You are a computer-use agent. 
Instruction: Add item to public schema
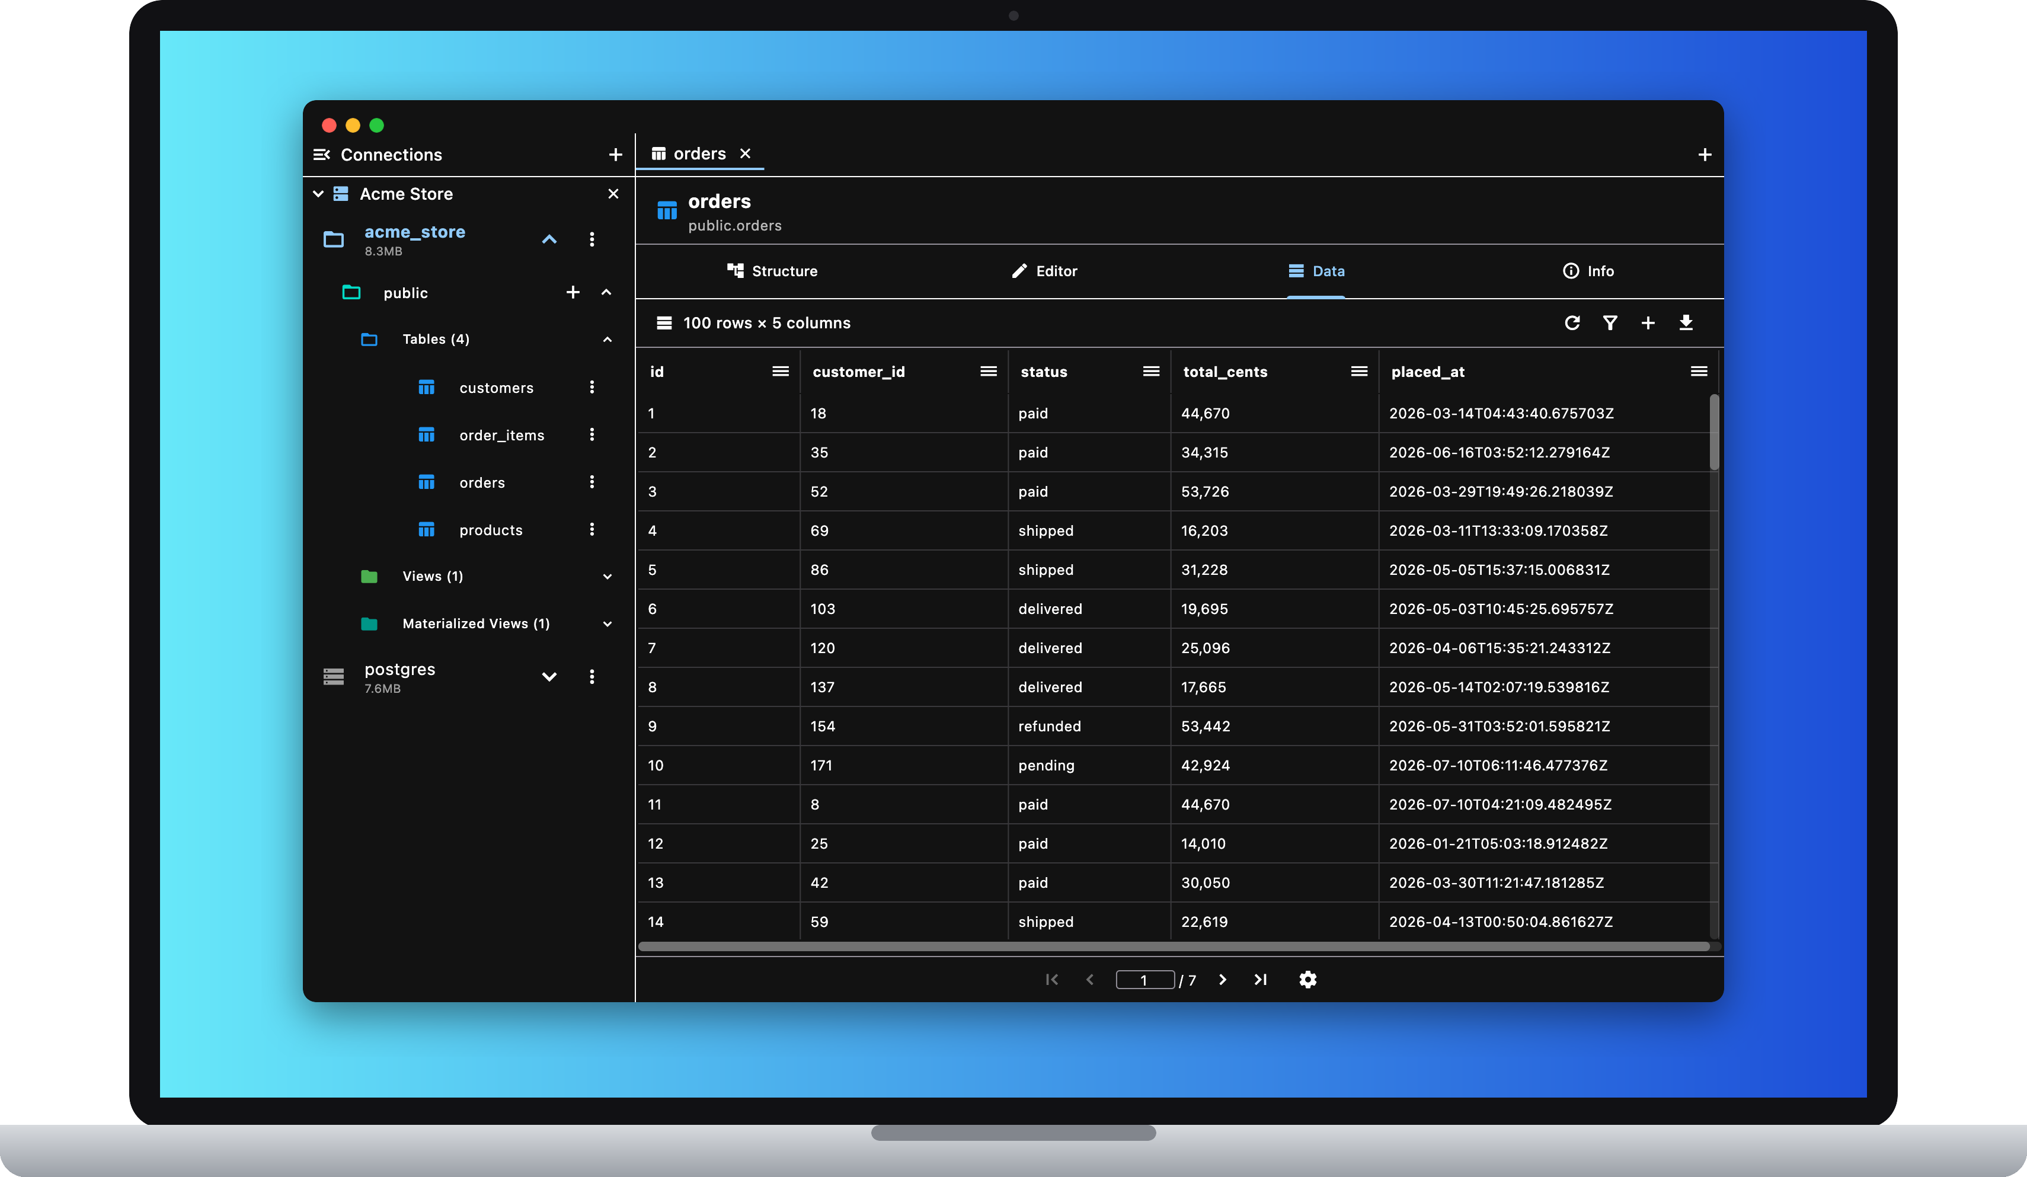(x=573, y=292)
